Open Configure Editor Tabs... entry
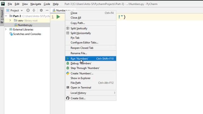 tap(91, 42)
